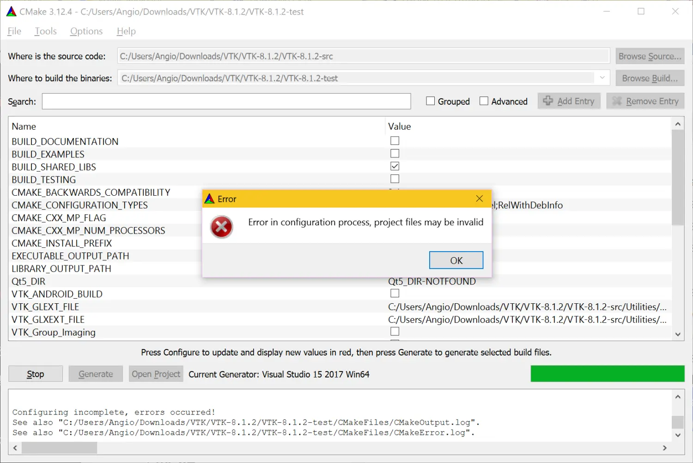This screenshot has width=693, height=463.
Task: Check BUILD_TESTING option
Action: (395, 179)
